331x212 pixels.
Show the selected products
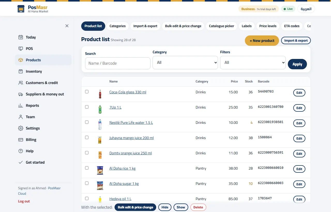pyautogui.click(x=181, y=207)
